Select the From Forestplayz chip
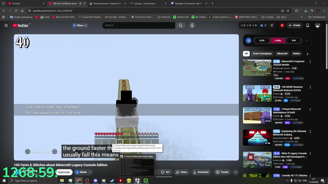This screenshot has height=184, width=328. coord(262,53)
